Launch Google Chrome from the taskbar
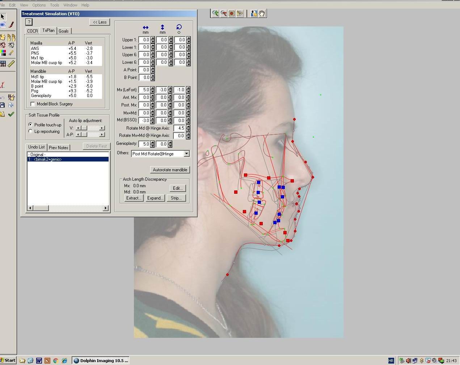The height and width of the screenshot is (365, 460). (56, 360)
